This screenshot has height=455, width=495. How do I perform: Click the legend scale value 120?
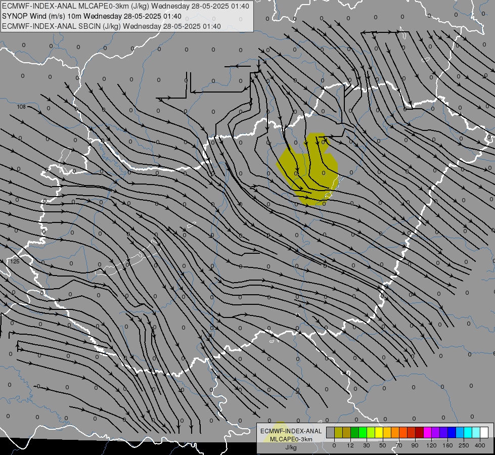pyautogui.click(x=431, y=445)
